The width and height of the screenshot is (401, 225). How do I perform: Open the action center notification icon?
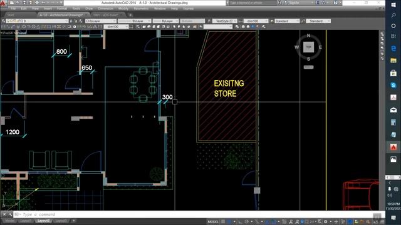(393, 217)
